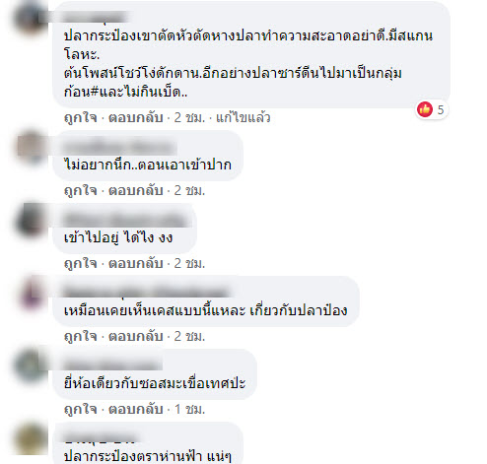Open avatar of the 'ยี่ห้อเดียวกับ' commenter
The height and width of the screenshot is (464, 487).
click(x=32, y=365)
